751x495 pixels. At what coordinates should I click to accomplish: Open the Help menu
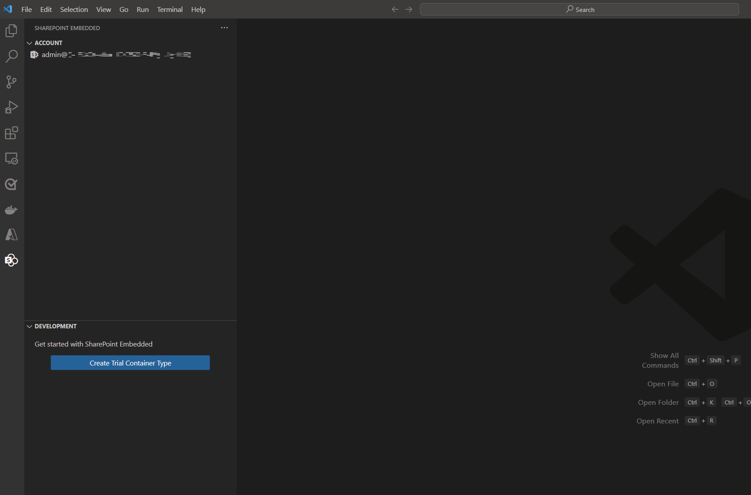[198, 9]
